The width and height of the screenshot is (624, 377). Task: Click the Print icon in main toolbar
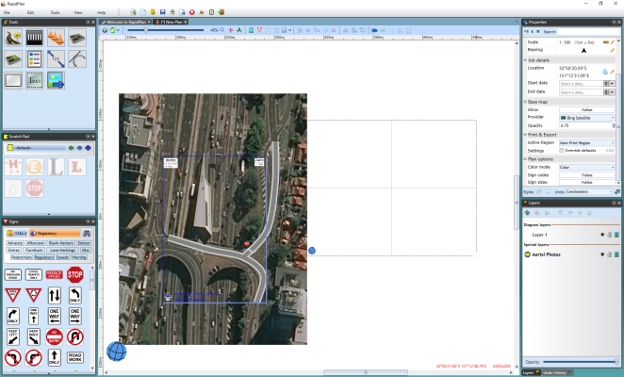pos(172,12)
